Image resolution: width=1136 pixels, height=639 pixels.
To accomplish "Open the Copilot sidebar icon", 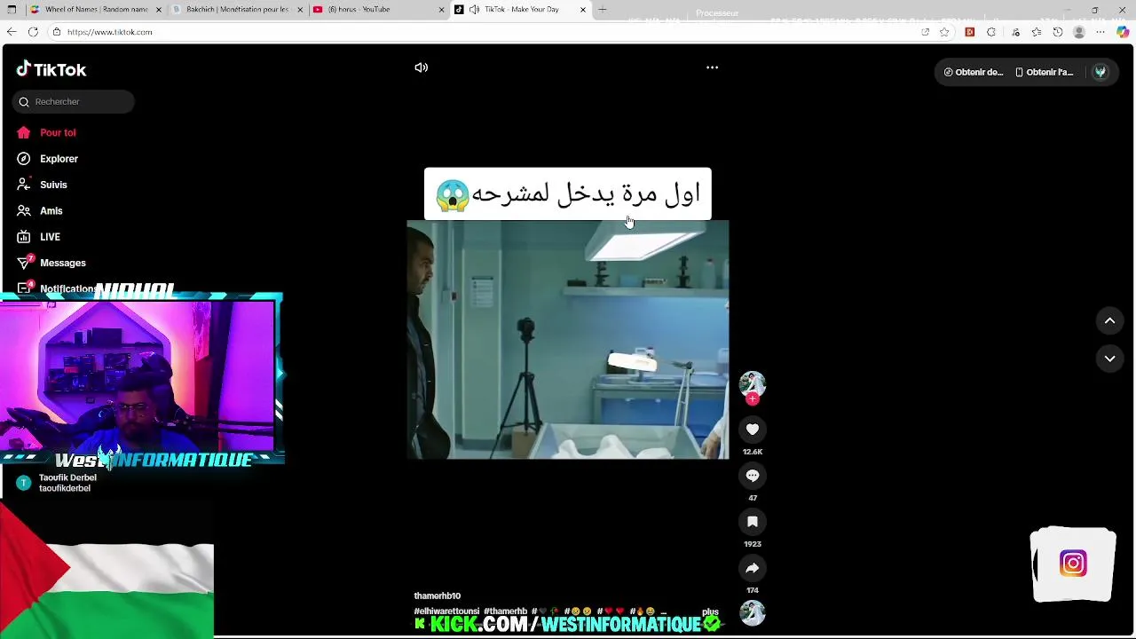I will 1123,32.
